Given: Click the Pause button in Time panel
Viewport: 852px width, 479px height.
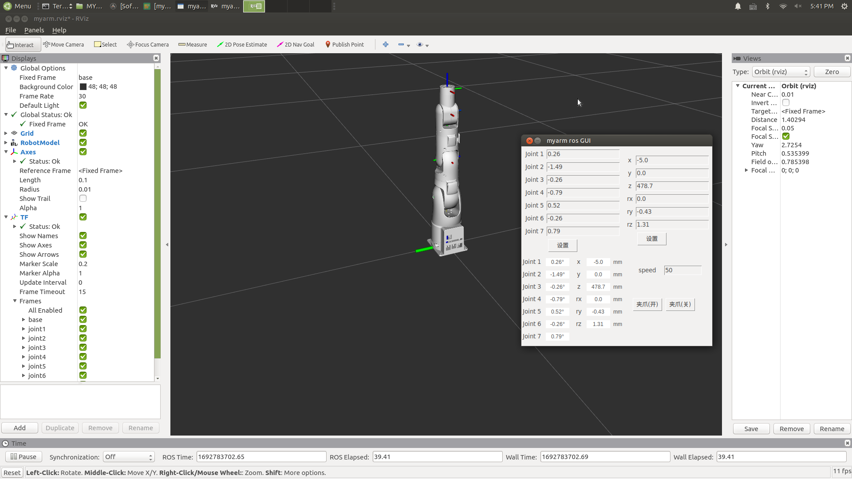Looking at the screenshot, I should 24,457.
